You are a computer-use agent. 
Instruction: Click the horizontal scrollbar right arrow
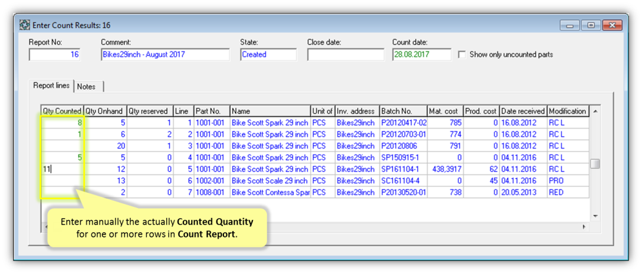pyautogui.click(x=584, y=226)
